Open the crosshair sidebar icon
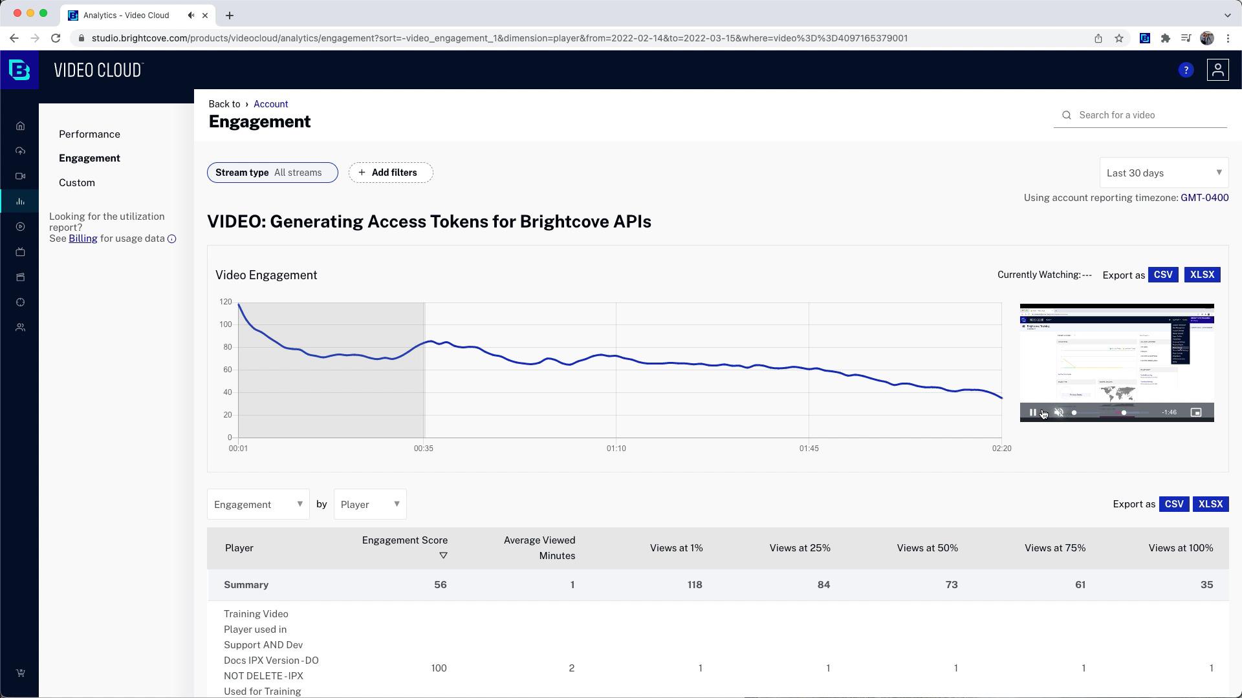1242x698 pixels. [x=20, y=302]
